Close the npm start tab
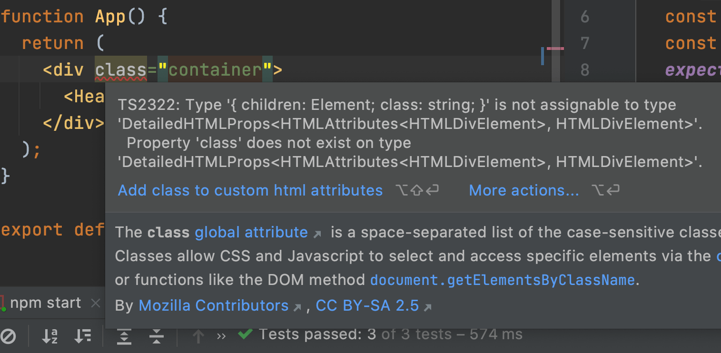Screen dimensions: 721x353 96,303
